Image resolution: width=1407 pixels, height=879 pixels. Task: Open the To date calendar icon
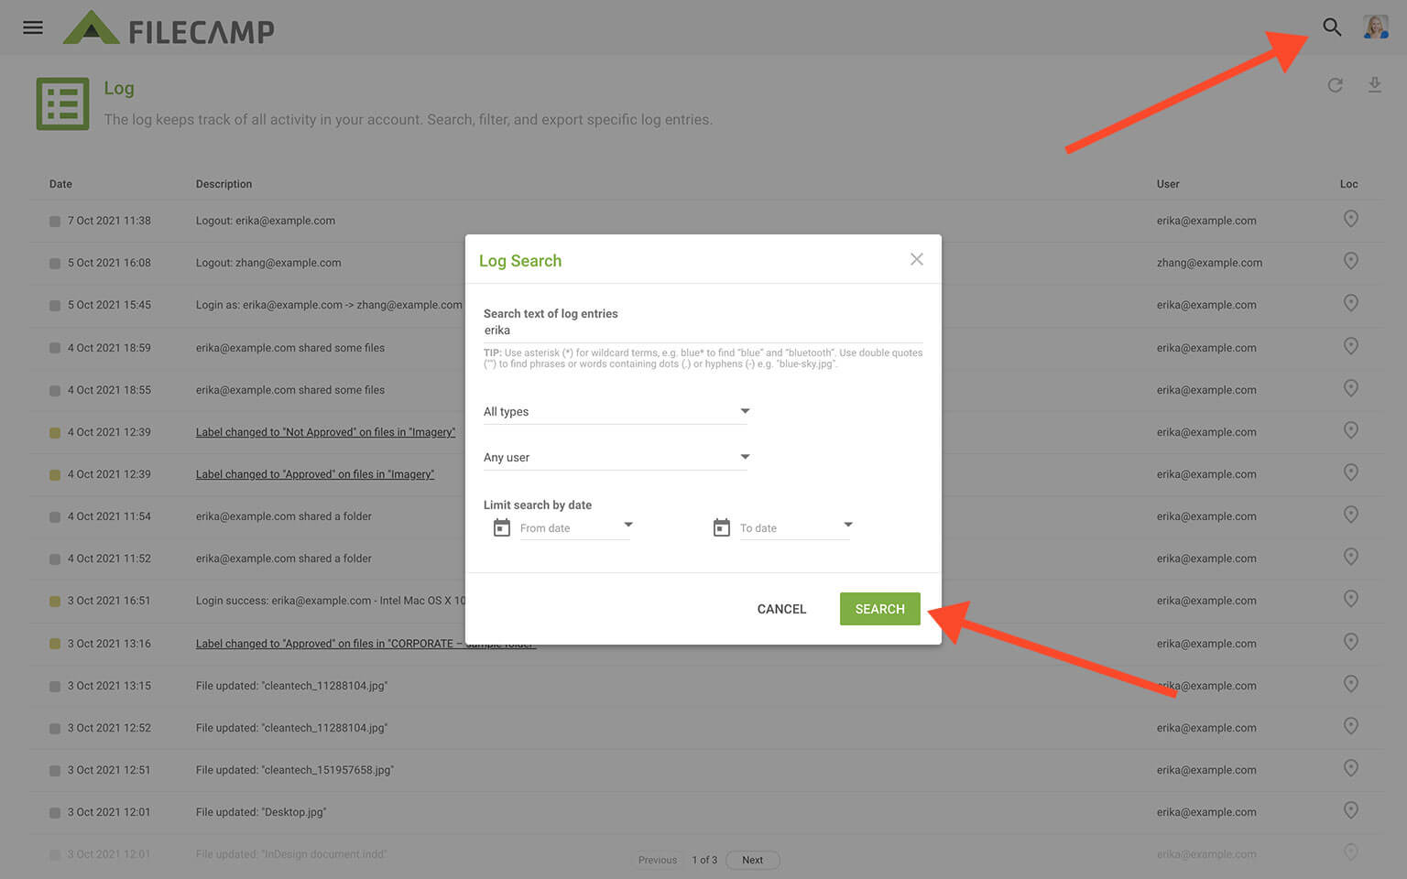click(722, 527)
